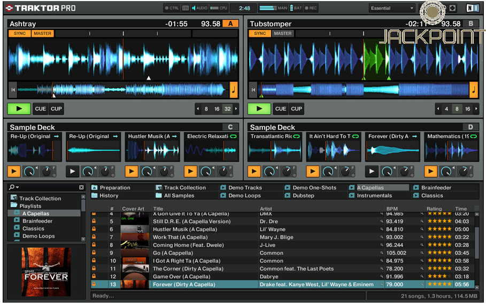Viewport: 486px width, 307px height.
Task: Play the Transatlantic sample slot
Action: (x=254, y=171)
